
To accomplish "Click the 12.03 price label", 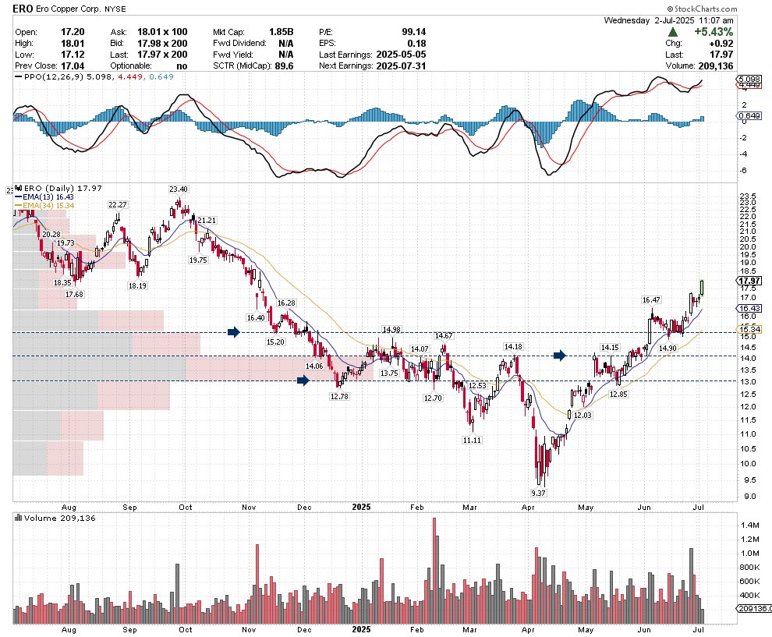I will 583,415.
